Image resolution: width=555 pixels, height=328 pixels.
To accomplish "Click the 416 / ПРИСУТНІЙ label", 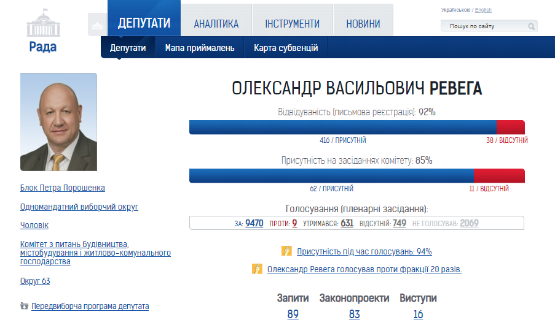I will pyautogui.click(x=342, y=140).
